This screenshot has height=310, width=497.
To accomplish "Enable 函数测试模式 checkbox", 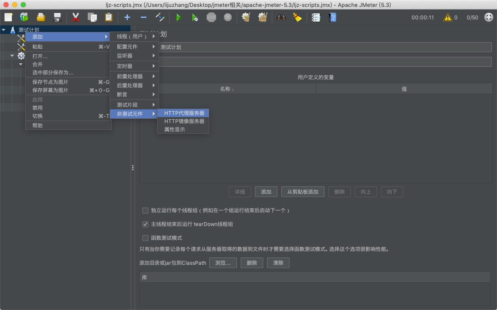I will (x=145, y=238).
